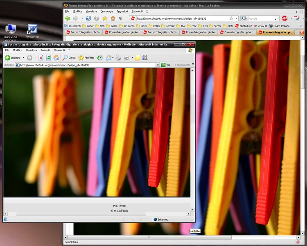Viewport: 307px width, 246px height.
Task: Click Firefox forward arrow button
Action: [x=75, y=18]
